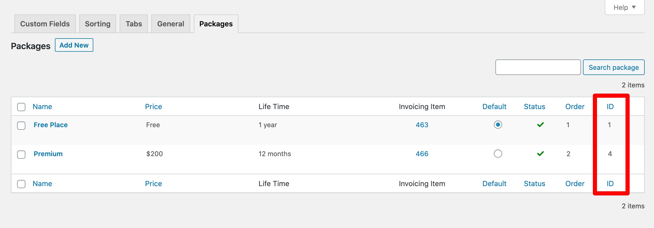Image resolution: width=654 pixels, height=228 pixels.
Task: Sort by ID in the header row
Action: [x=610, y=107]
